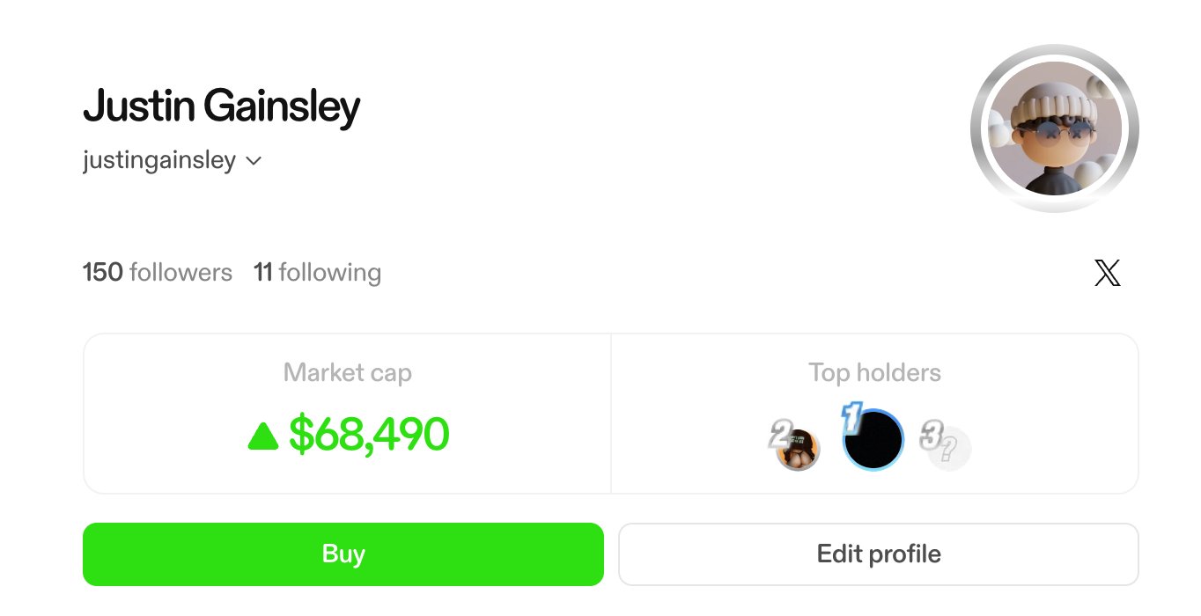Click the Justin Gainsley display name
1201x616 pixels.
pos(221,106)
